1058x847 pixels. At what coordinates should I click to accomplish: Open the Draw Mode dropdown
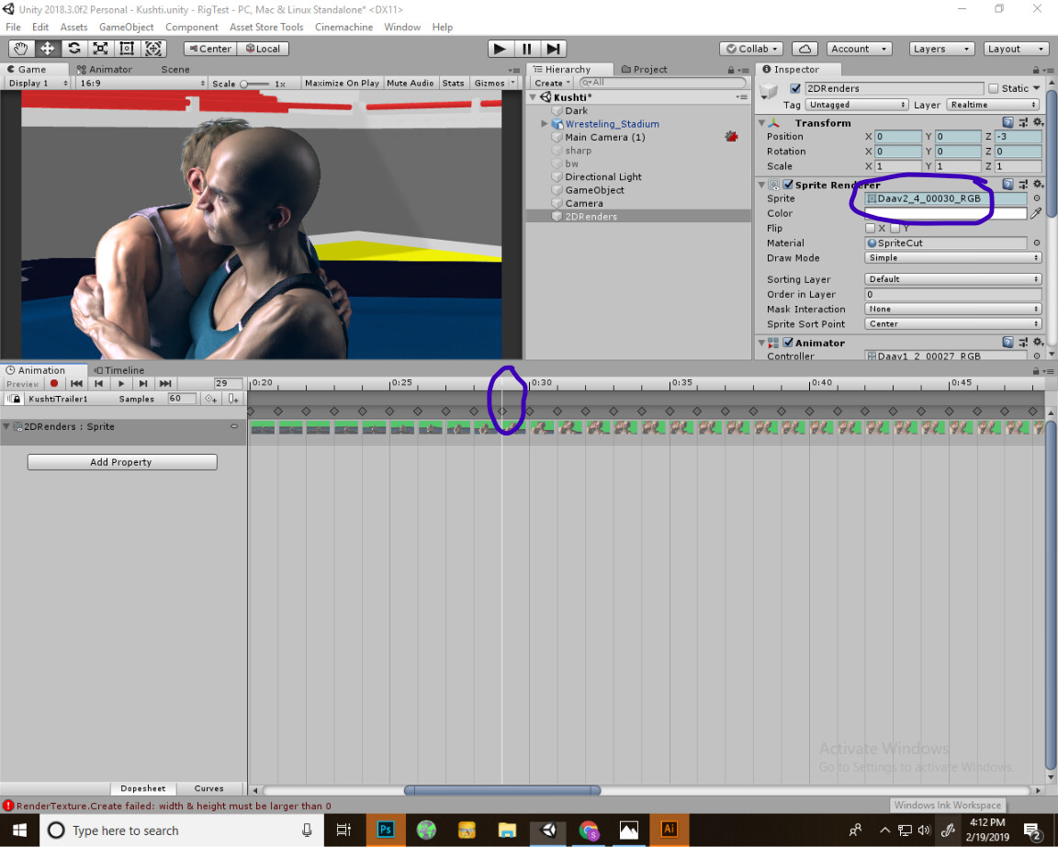pos(952,258)
